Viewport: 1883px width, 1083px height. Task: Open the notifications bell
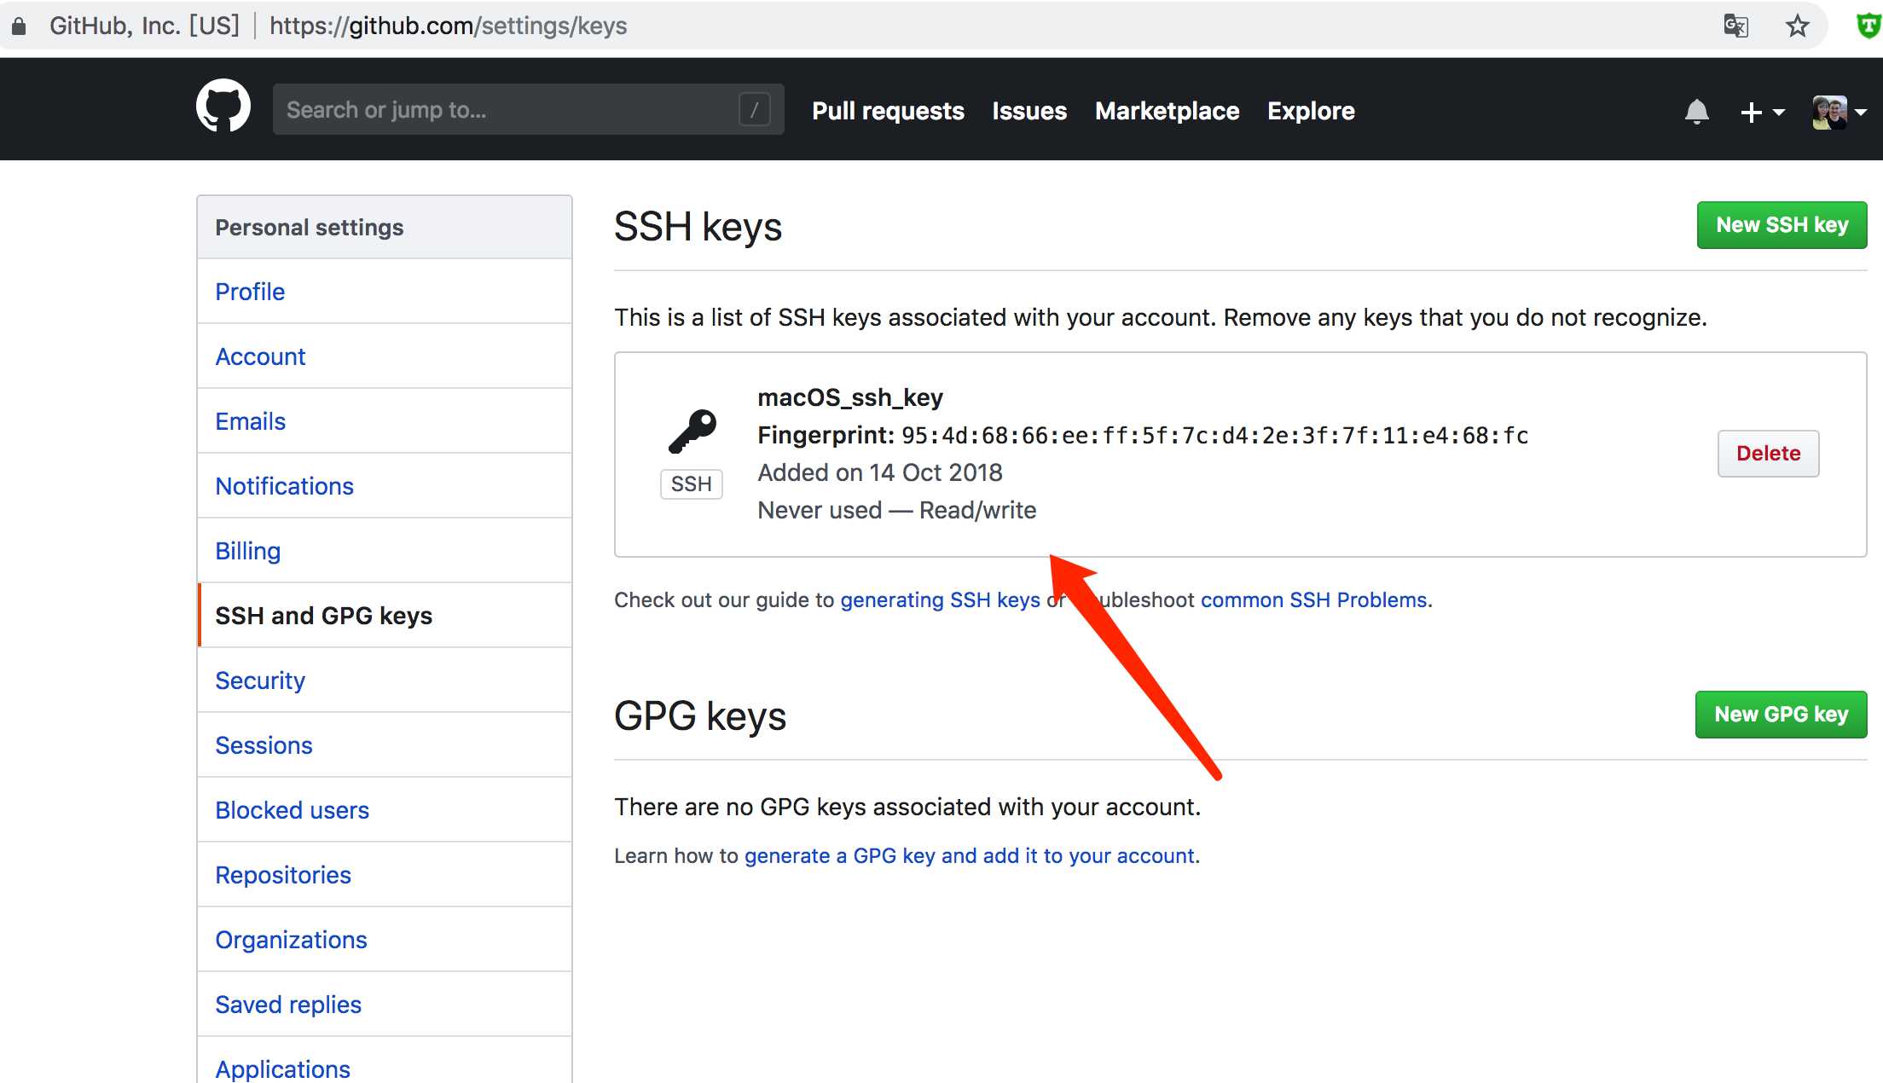pos(1696,112)
